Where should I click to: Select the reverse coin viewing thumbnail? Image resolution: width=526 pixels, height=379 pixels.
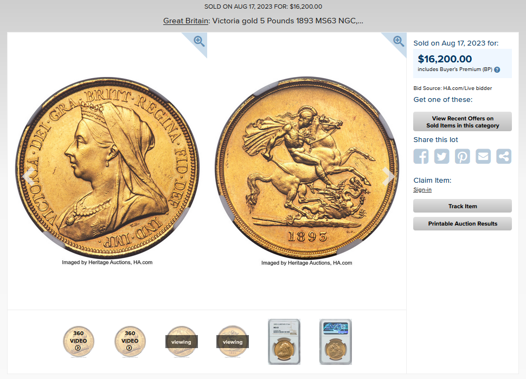pyautogui.click(x=233, y=342)
